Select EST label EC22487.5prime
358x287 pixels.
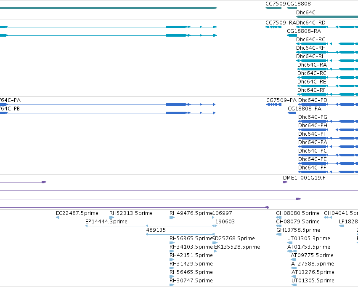[x=77, y=213]
